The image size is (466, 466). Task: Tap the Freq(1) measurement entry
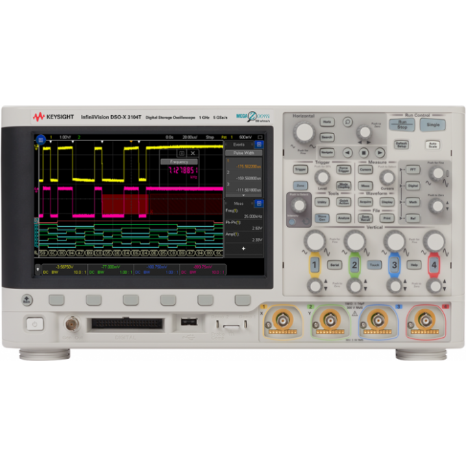pos(244,213)
